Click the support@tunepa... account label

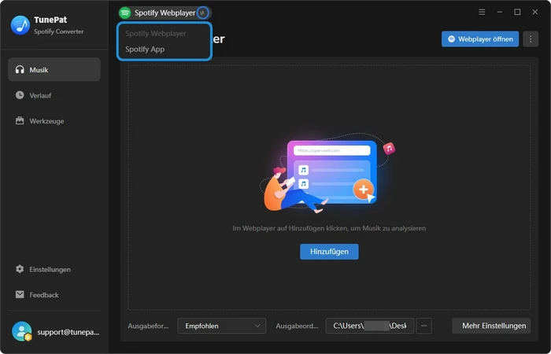[68, 332]
